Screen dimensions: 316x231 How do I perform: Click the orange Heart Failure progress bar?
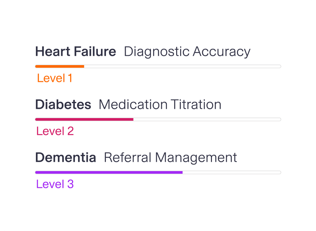coord(60,66)
